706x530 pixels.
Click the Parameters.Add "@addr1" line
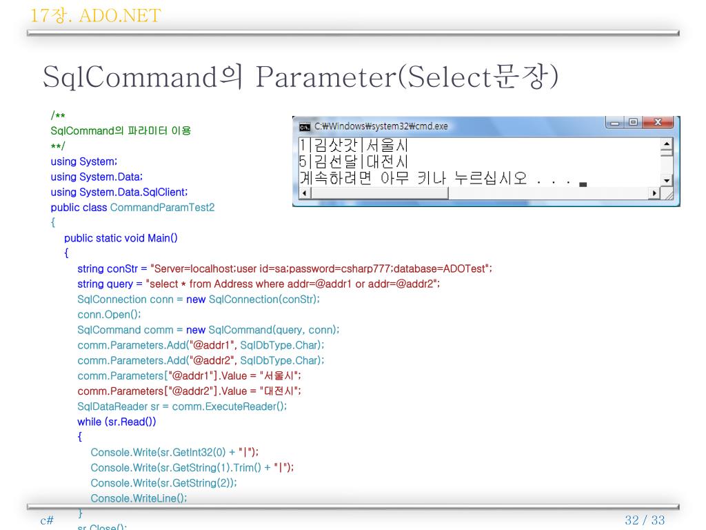(201, 345)
